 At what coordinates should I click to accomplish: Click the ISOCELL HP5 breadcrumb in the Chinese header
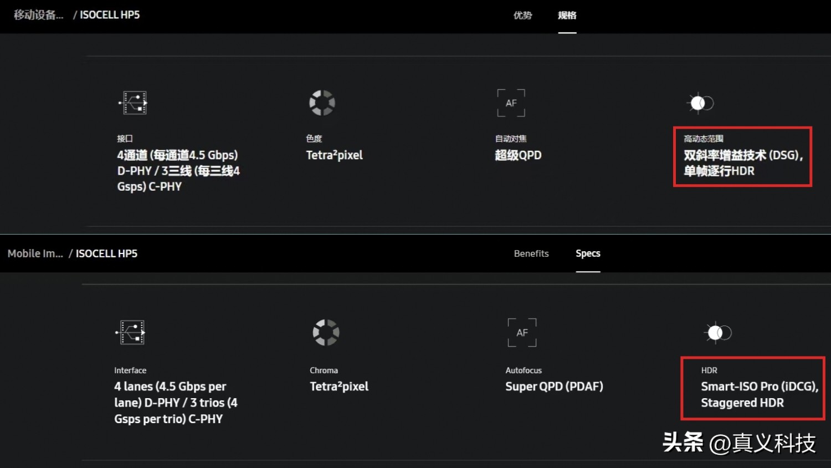coord(110,15)
